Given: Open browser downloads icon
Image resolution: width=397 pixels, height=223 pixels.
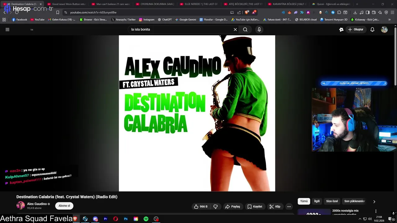Looking at the screenshot, I should tap(355, 12).
